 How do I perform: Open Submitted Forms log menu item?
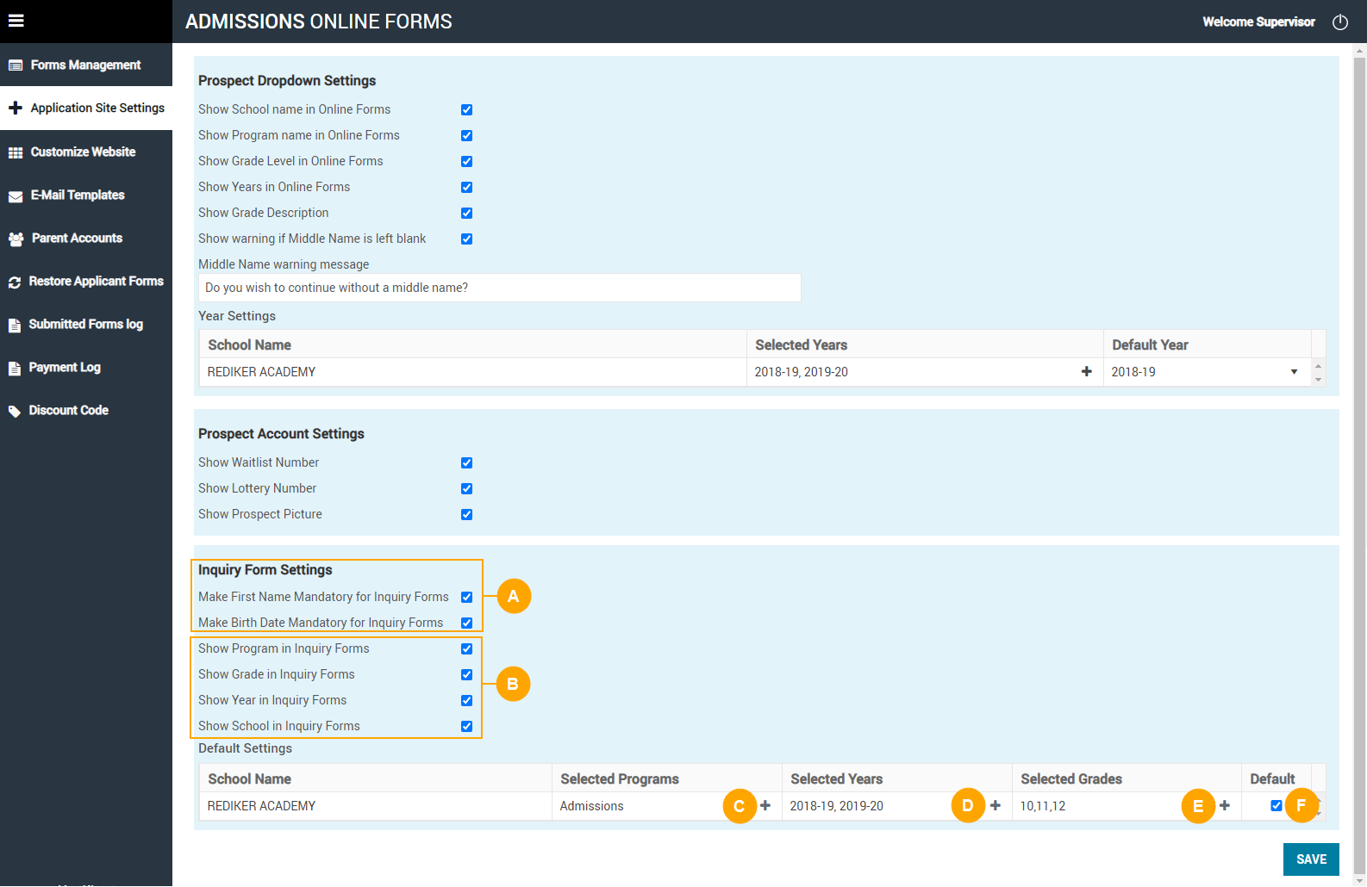(86, 324)
